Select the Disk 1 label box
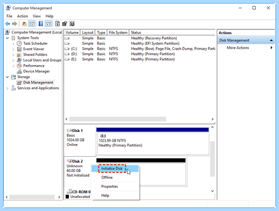 point(80,140)
